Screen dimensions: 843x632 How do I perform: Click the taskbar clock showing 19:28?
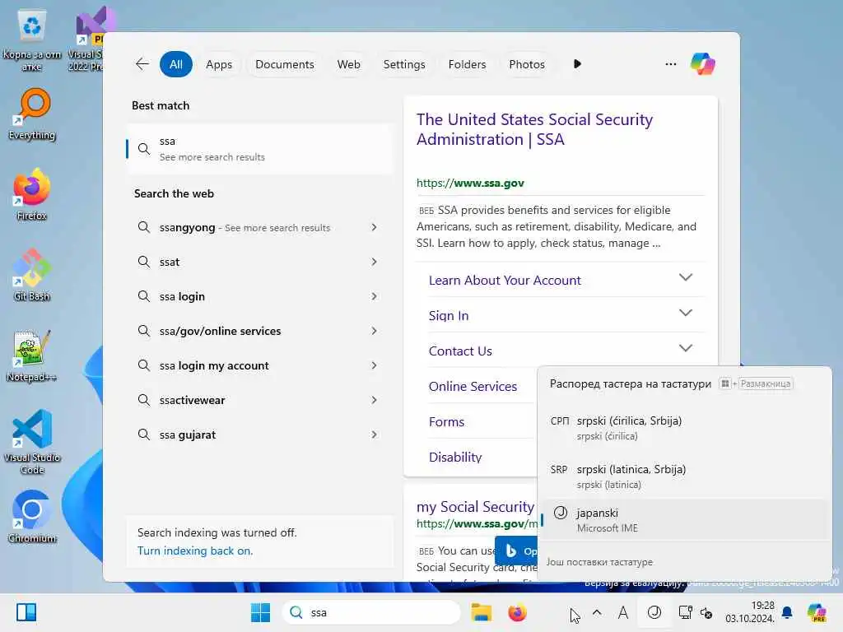(x=749, y=612)
